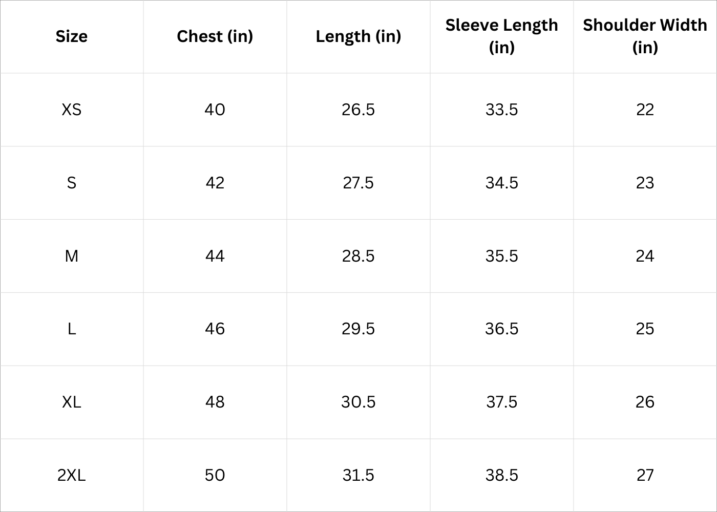This screenshot has width=717, height=512.
Task: Click the sleeve length 33.5 cell
Action: click(x=502, y=110)
